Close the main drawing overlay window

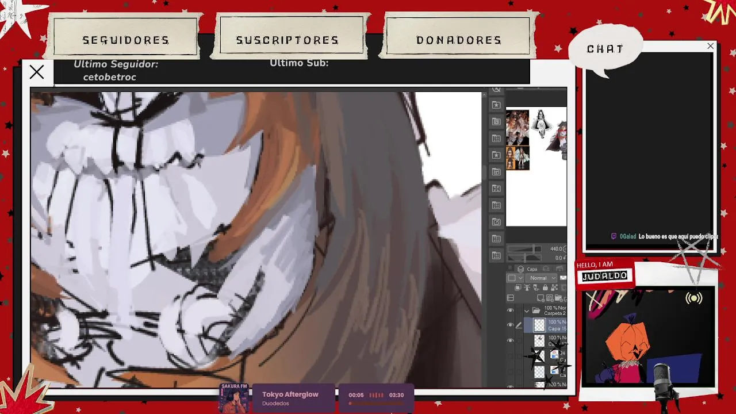(37, 72)
